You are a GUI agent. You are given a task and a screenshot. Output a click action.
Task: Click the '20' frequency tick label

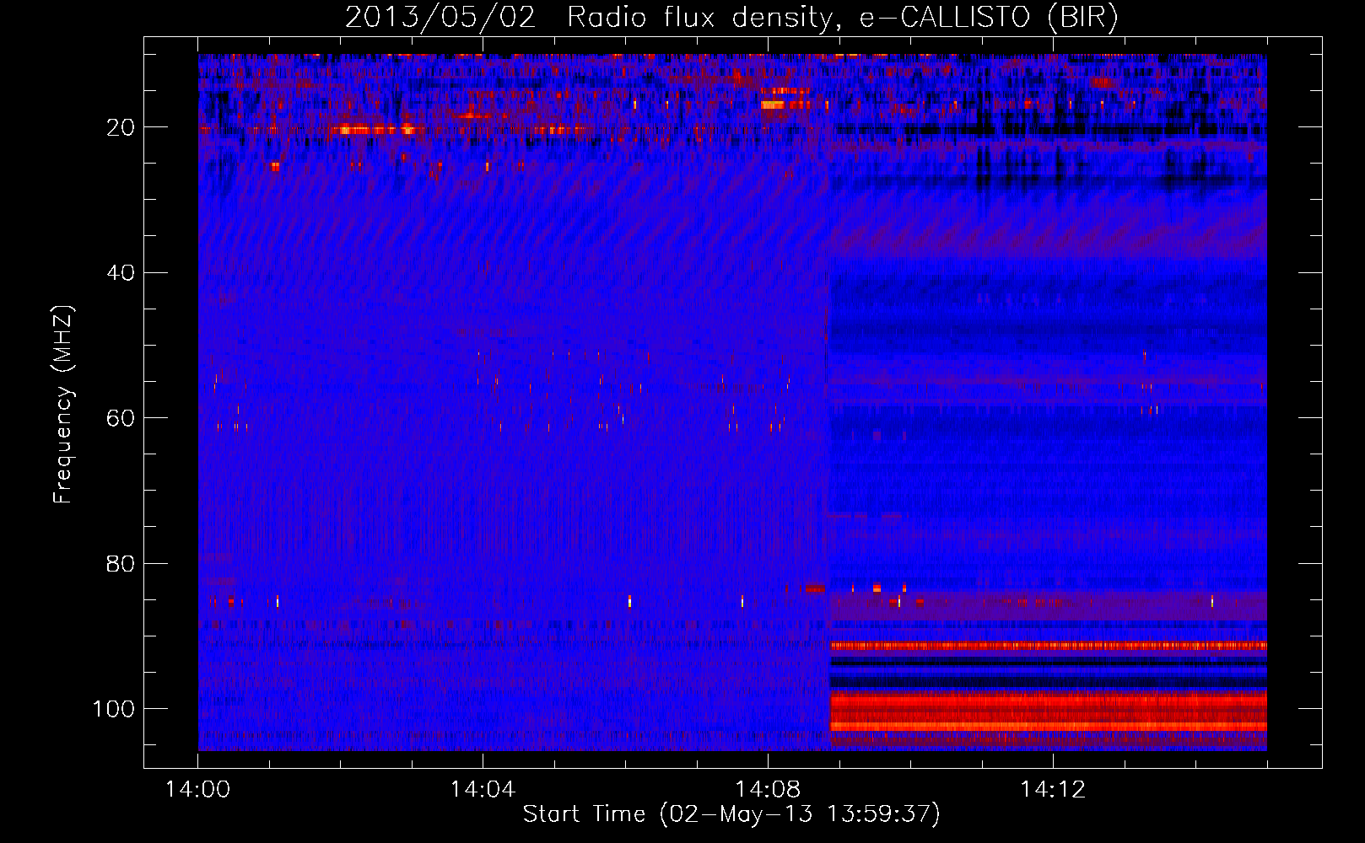point(121,128)
